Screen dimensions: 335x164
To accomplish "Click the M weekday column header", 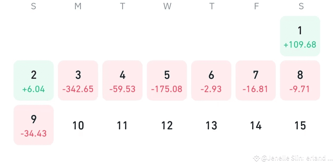I will pyautogui.click(x=78, y=6).
